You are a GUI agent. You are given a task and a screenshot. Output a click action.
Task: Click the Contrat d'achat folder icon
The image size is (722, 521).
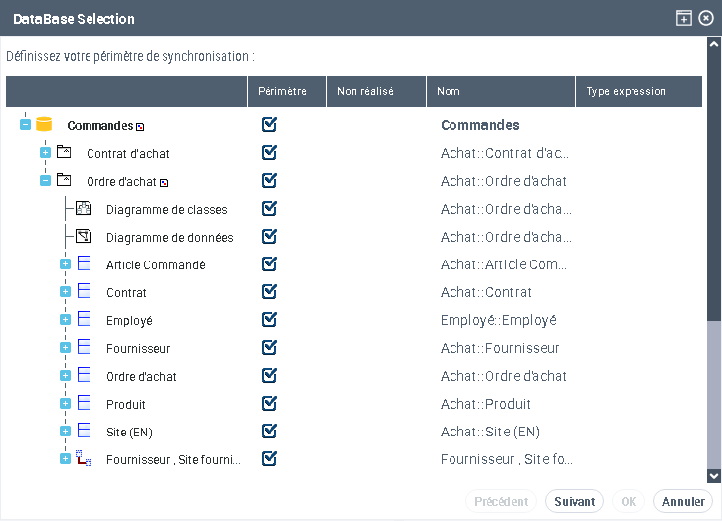[x=64, y=153]
